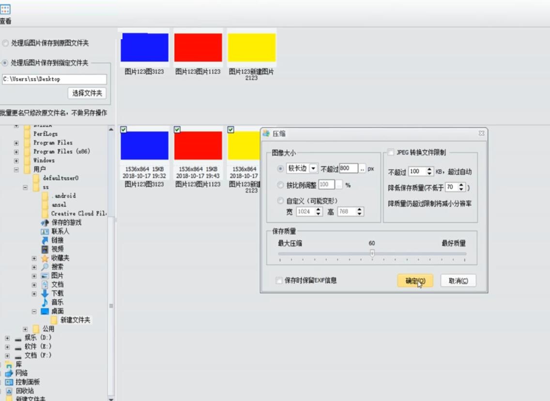Open the 公用 folder icon
This screenshot has width=550, height=401.
coord(36,329)
